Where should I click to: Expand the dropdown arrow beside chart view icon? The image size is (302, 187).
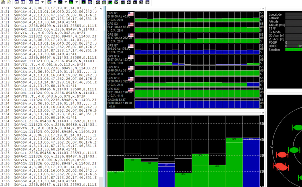[x=65, y=2]
